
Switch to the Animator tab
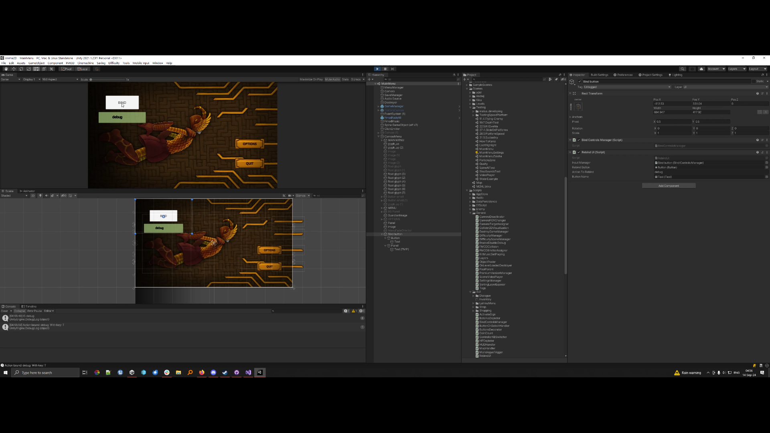(27, 191)
